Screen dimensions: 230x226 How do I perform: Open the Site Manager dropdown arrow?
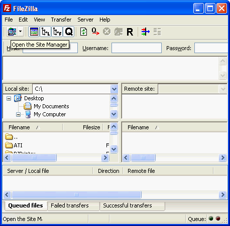[21, 32]
